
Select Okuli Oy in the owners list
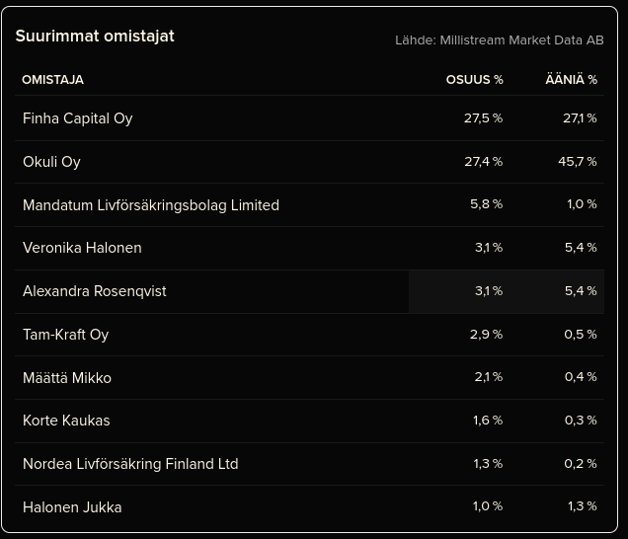coord(51,162)
